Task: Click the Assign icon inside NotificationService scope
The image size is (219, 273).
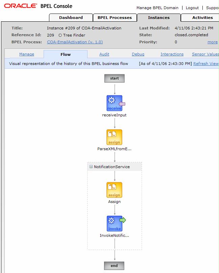Action: pos(114,190)
